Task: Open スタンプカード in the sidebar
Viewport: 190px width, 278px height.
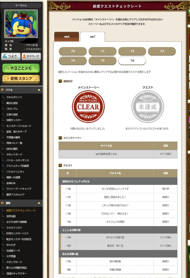Action: click(x=14, y=262)
